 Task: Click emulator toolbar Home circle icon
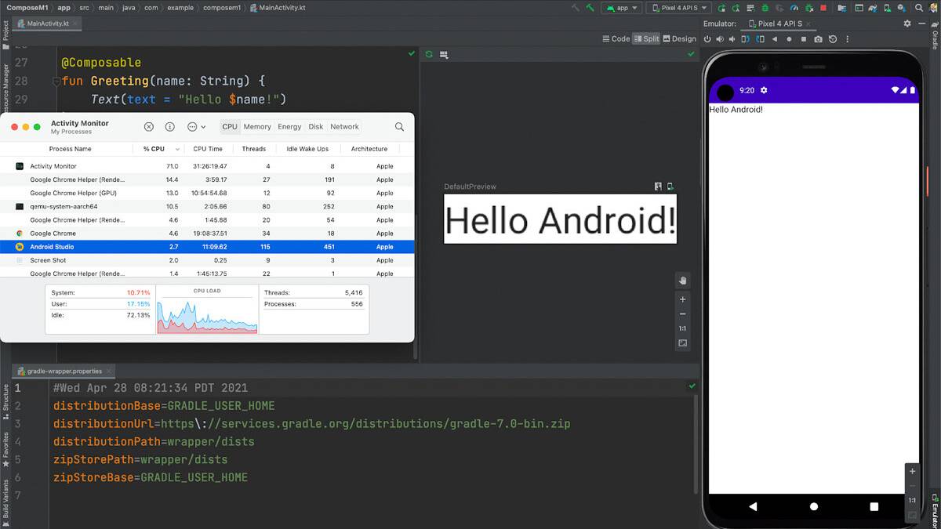789,38
